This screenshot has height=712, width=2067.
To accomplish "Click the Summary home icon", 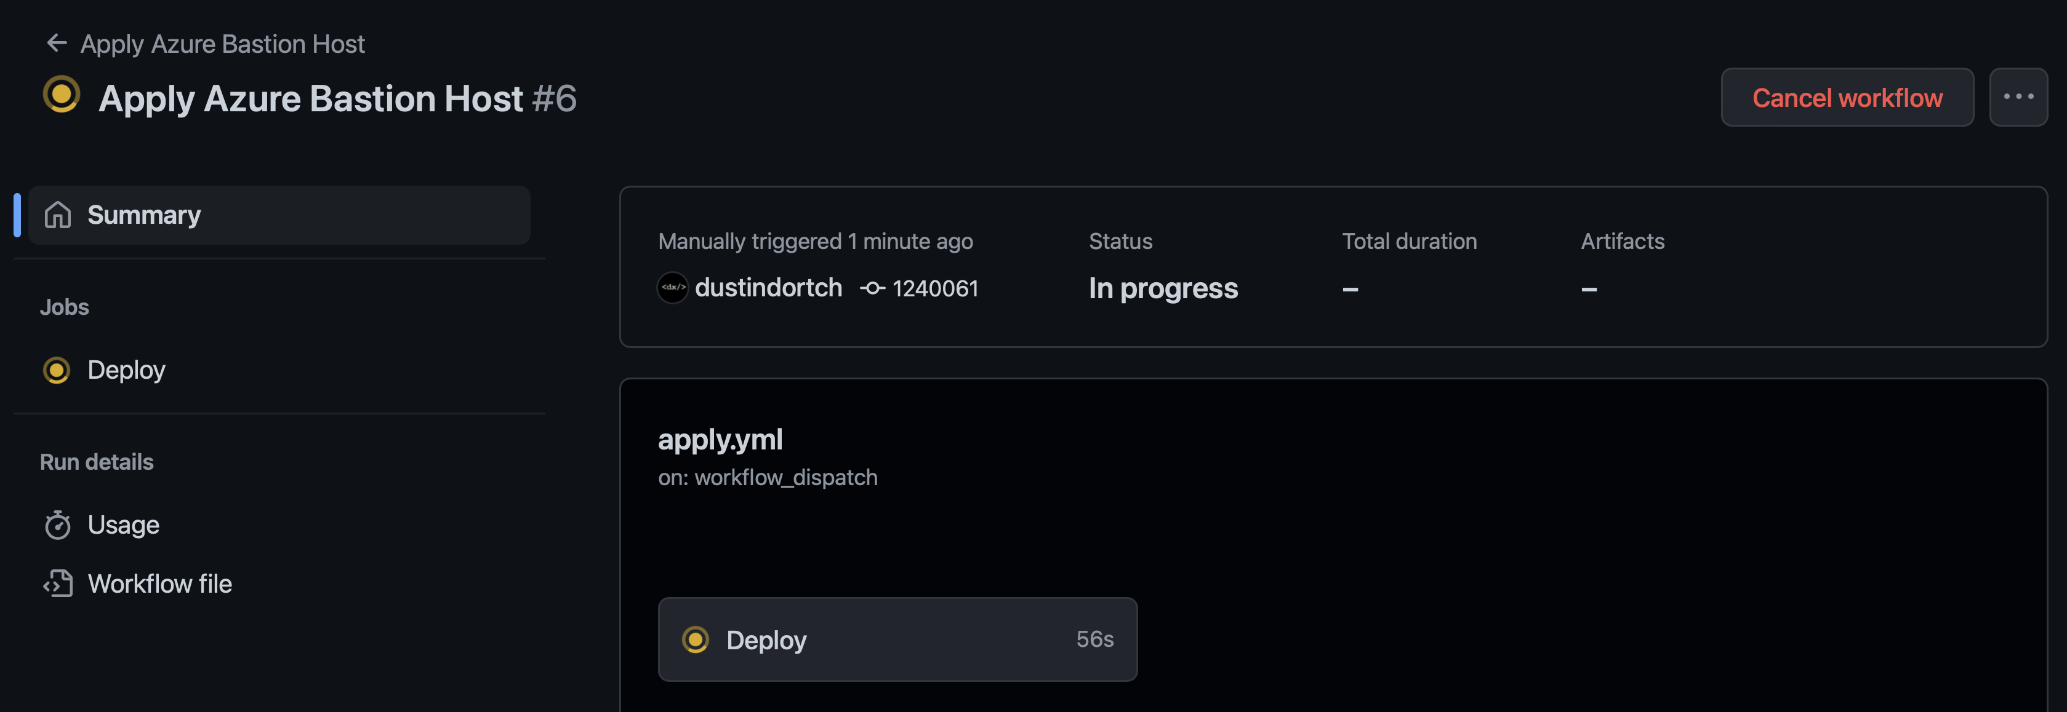I will point(58,215).
